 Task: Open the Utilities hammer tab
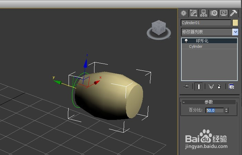[233, 13]
